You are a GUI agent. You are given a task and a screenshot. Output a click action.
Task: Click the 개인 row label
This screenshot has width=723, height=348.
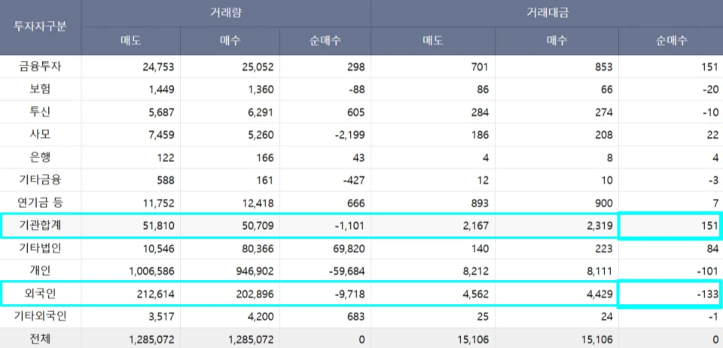[40, 270]
